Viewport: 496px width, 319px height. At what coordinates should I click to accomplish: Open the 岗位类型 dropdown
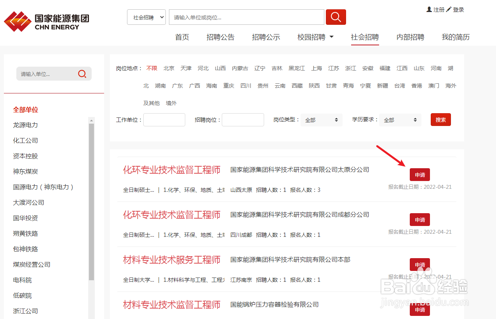(x=321, y=120)
